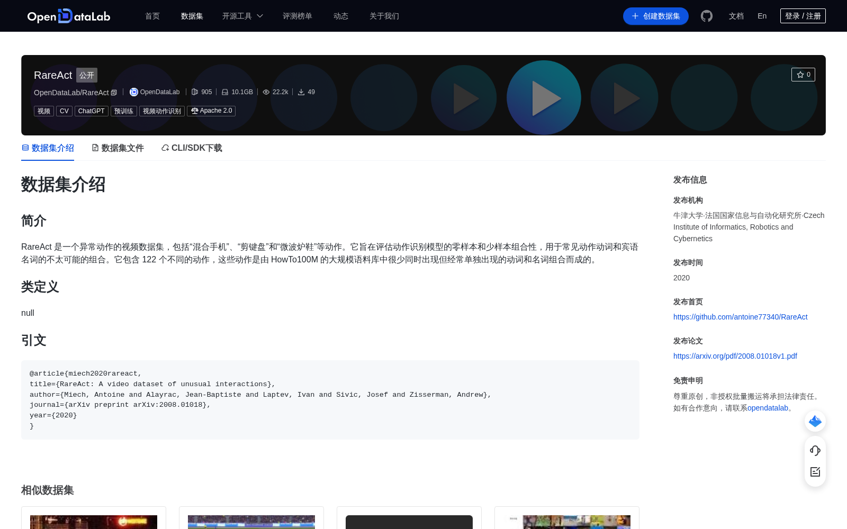Click the 免责申明 label
Screen dimensions: 847x529
[688, 381]
